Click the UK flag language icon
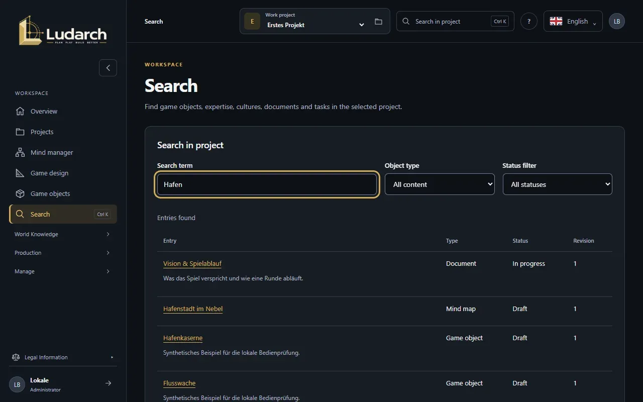The image size is (643, 402). (556, 21)
